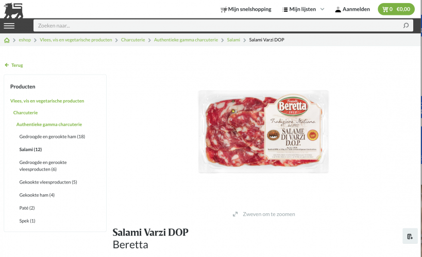Open Vlees, vis en vegetarische producten in sidebar

pos(47,101)
